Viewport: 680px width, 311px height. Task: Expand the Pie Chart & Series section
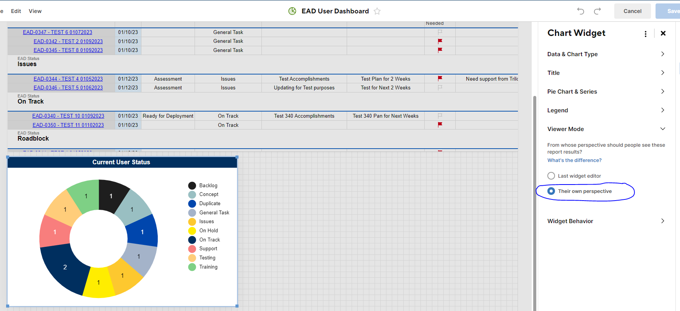click(606, 92)
